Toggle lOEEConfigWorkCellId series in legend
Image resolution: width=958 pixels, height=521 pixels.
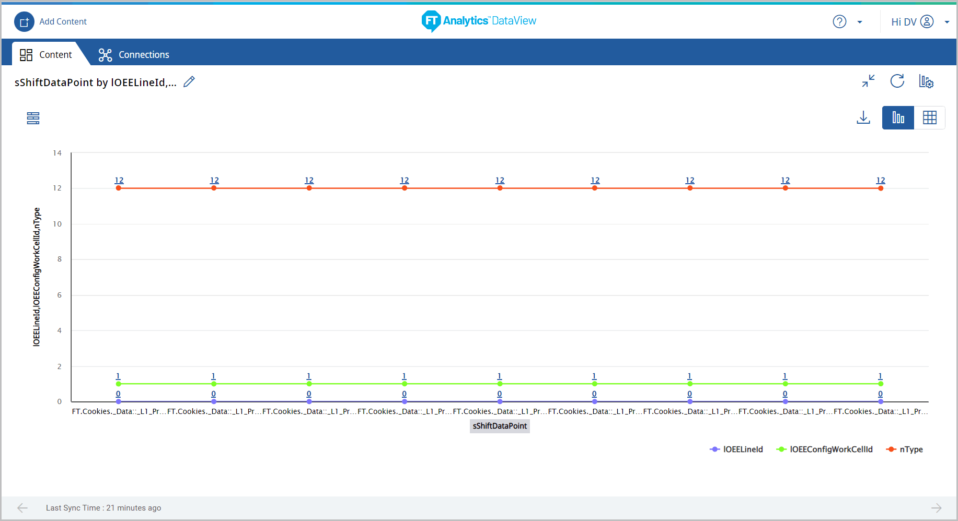(825, 449)
